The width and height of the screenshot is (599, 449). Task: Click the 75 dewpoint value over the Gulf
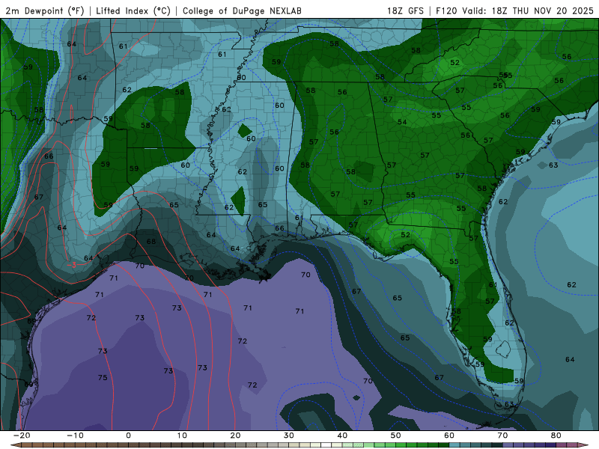pos(103,378)
